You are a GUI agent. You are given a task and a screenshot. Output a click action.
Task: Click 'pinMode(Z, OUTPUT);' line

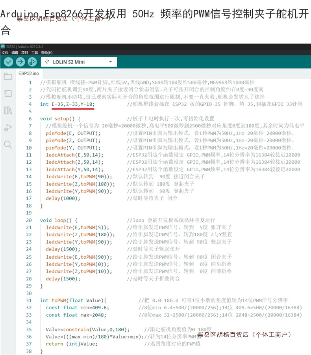pos(73,140)
